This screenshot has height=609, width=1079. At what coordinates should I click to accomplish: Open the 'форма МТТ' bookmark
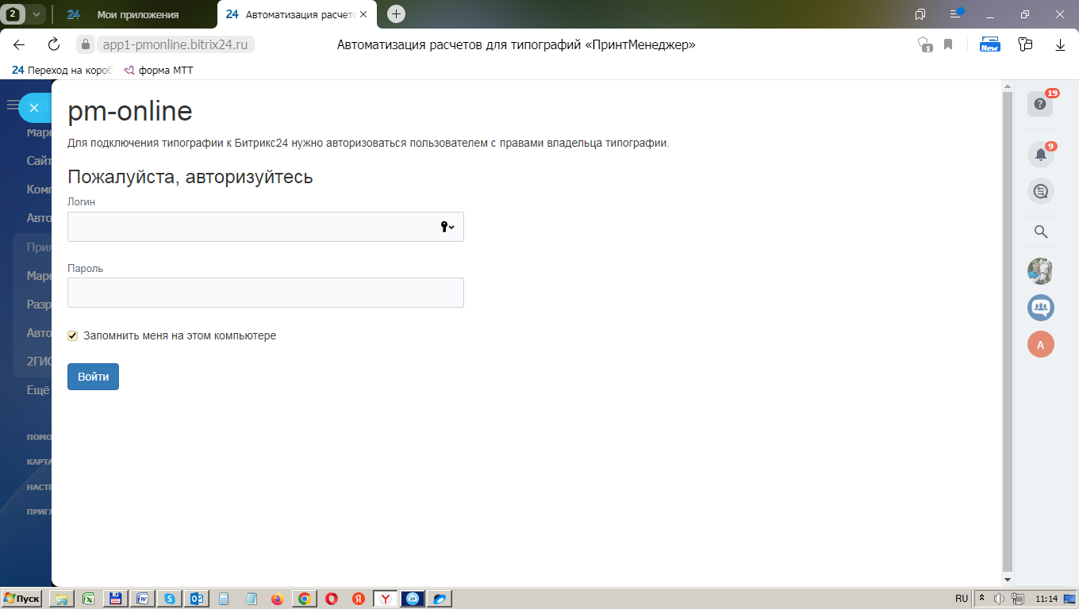(x=159, y=70)
